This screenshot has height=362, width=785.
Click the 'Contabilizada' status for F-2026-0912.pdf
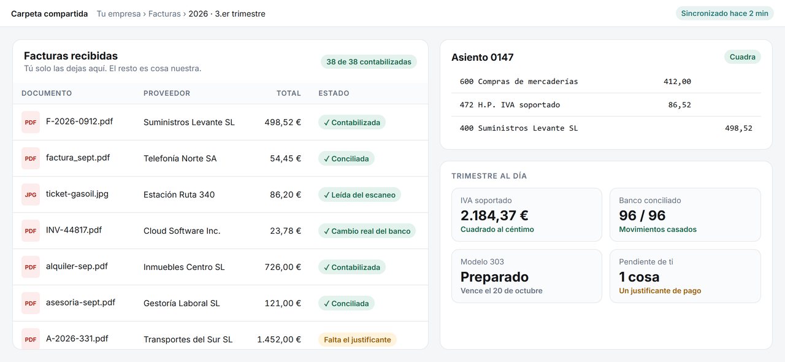[352, 122]
